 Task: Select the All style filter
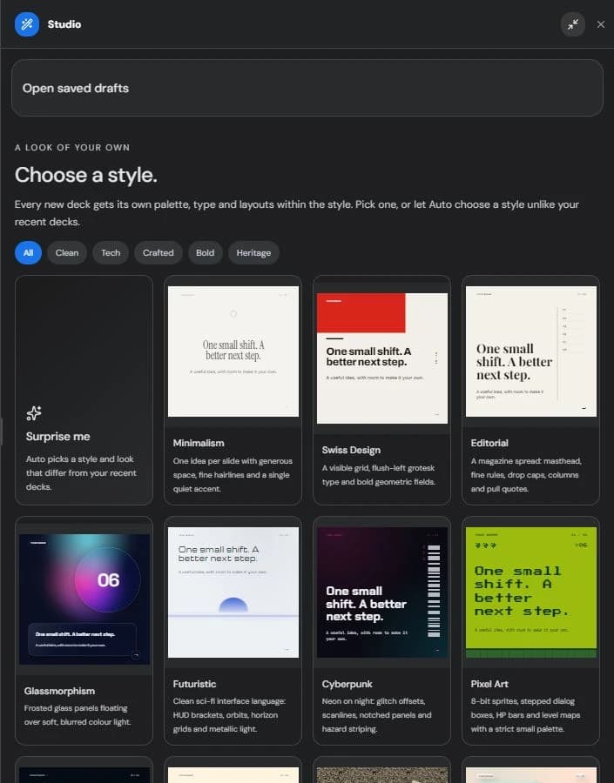(28, 252)
